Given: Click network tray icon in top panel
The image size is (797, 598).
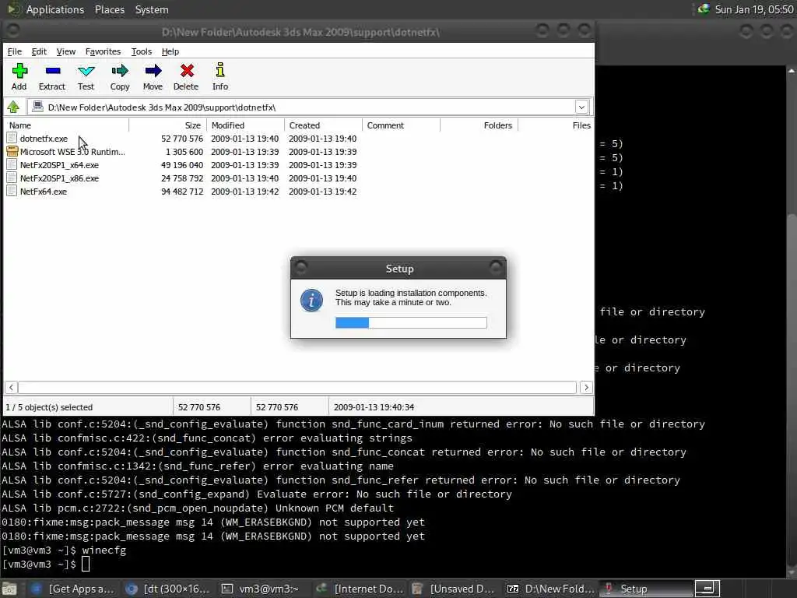Looking at the screenshot, I should 704,9.
